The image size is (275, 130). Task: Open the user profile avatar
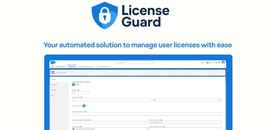point(223,62)
